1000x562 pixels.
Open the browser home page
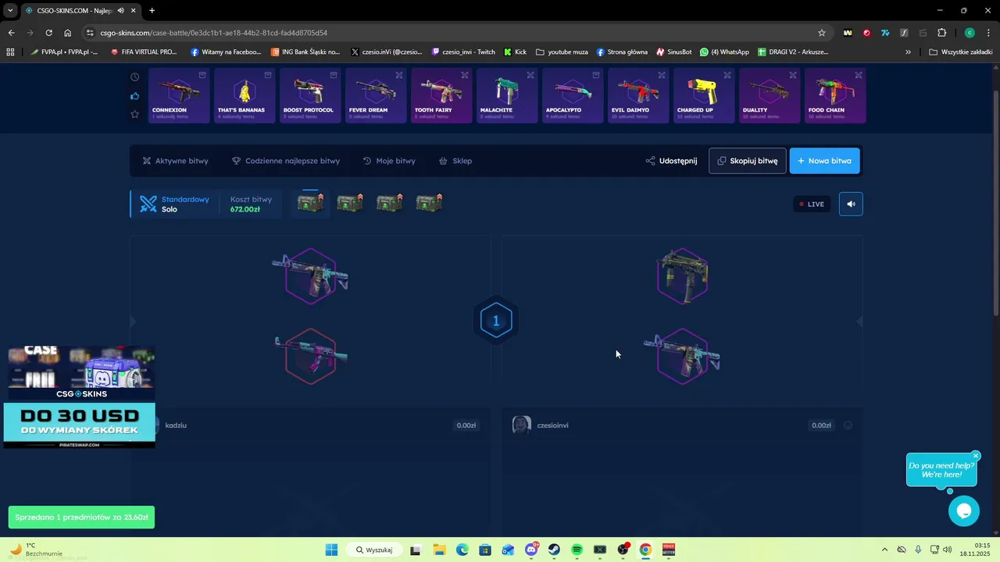click(68, 33)
